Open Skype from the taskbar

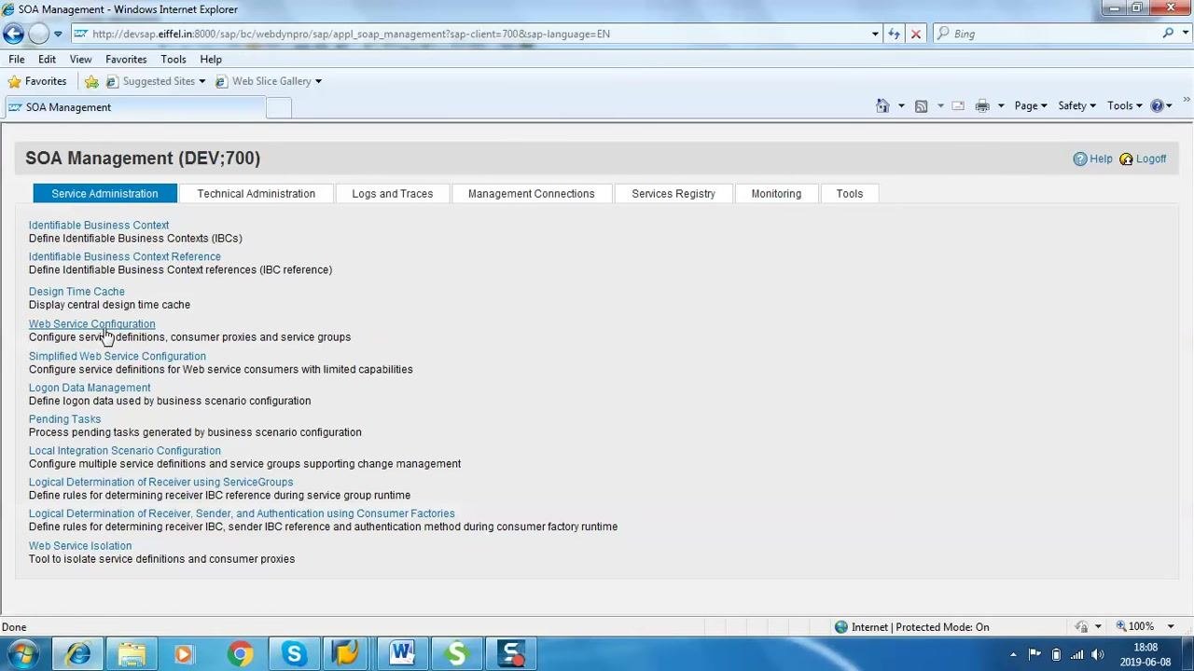(x=294, y=654)
